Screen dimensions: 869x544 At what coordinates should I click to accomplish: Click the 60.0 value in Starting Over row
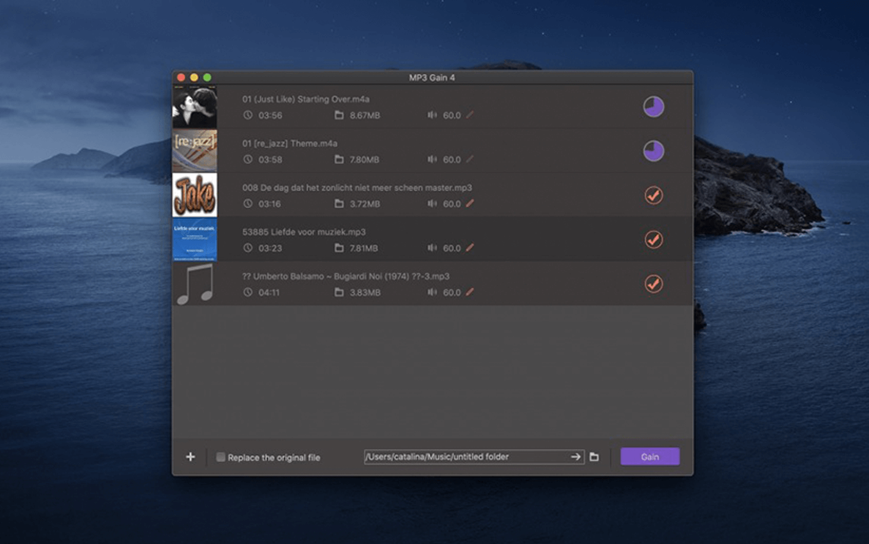(x=452, y=116)
